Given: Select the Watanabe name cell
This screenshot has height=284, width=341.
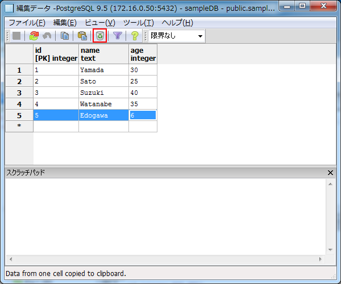Looking at the screenshot, I should (x=104, y=104).
